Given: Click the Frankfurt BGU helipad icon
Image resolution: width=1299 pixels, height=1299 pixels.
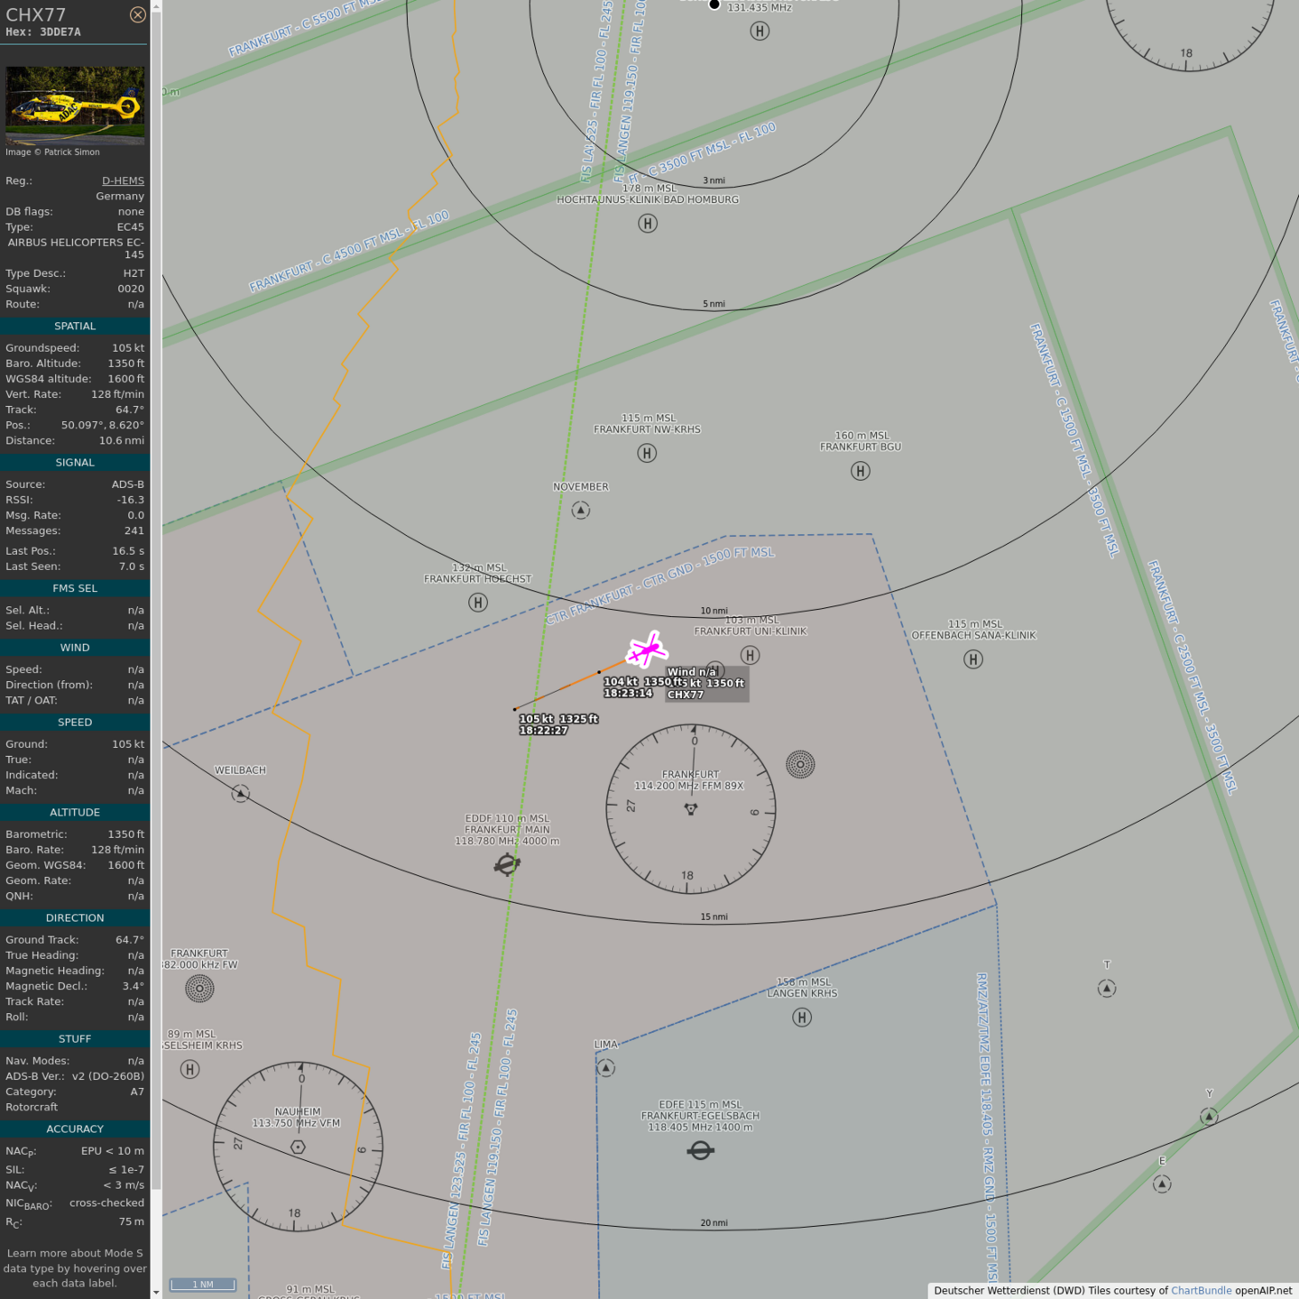Looking at the screenshot, I should pos(861,471).
